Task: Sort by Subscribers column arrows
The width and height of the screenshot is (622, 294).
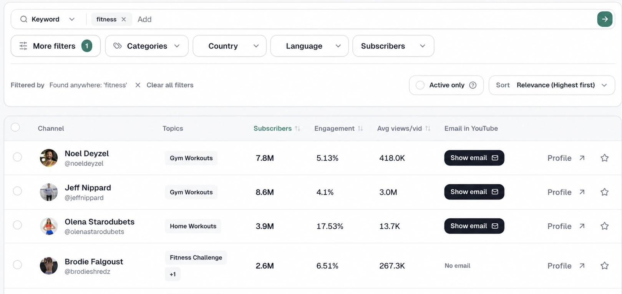Action: pyautogui.click(x=297, y=128)
